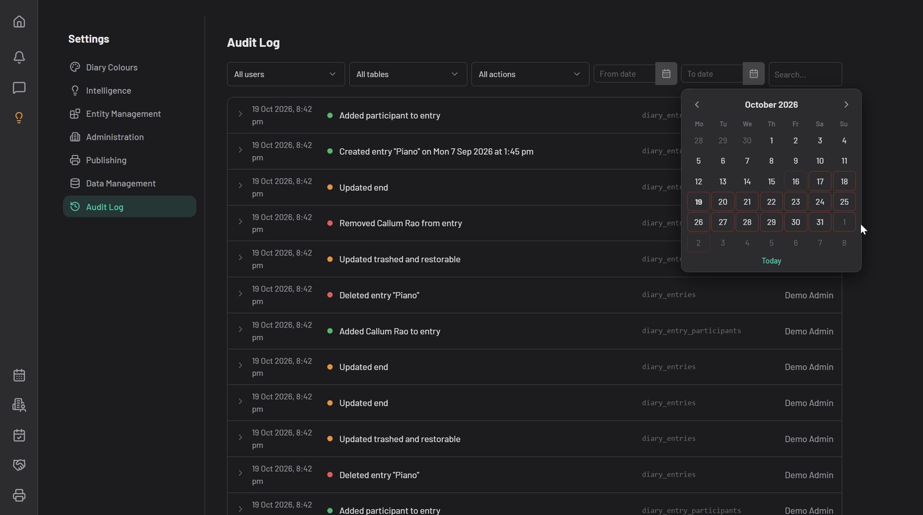
Task: Click the To date input field
Action: [712, 74]
